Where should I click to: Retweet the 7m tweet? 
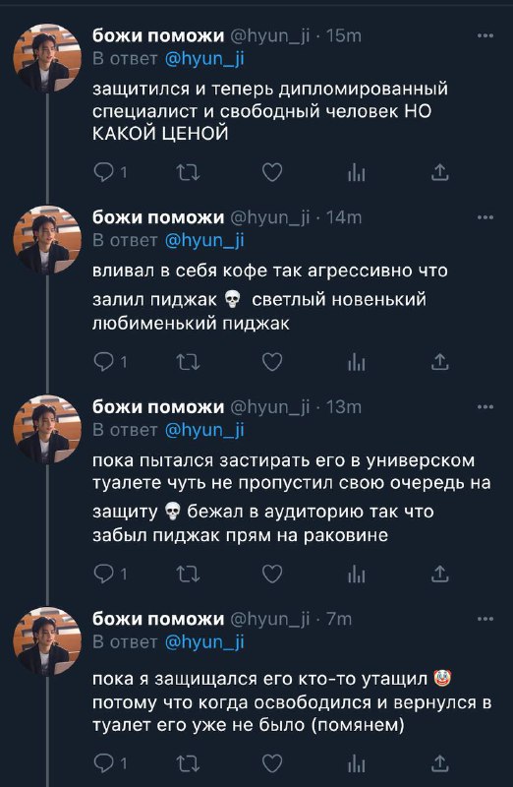[189, 763]
